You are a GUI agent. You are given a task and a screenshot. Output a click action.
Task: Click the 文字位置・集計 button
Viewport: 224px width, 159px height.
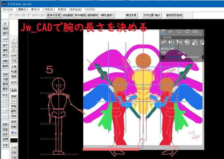pos(152,15)
